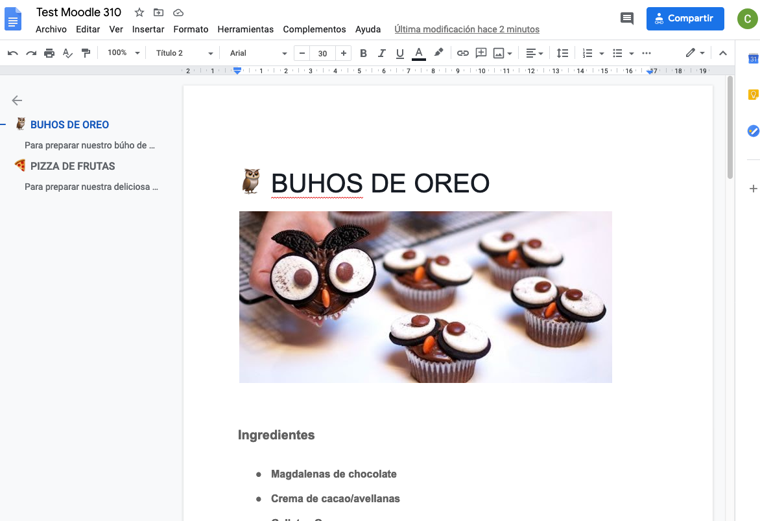
Task: Toggle bold formatting
Action: click(x=364, y=53)
